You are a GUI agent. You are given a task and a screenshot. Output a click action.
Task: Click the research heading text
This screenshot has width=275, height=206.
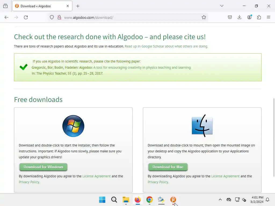(x=110, y=37)
